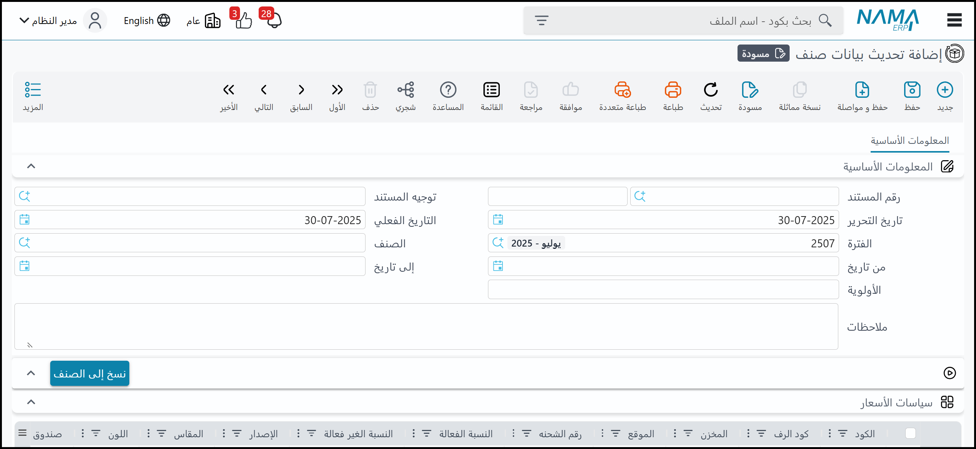
Task: Click the New (جديد) document icon
Action: pos(944,90)
